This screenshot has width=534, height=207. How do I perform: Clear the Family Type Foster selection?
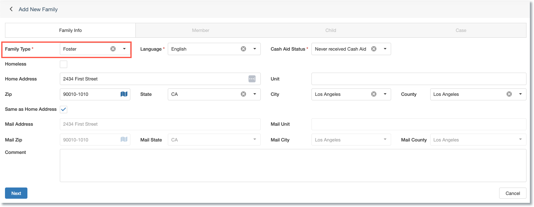pyautogui.click(x=113, y=49)
